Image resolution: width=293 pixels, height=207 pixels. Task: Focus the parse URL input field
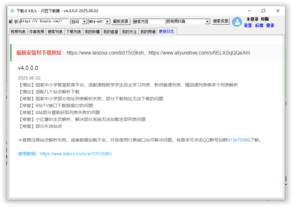(44, 22)
